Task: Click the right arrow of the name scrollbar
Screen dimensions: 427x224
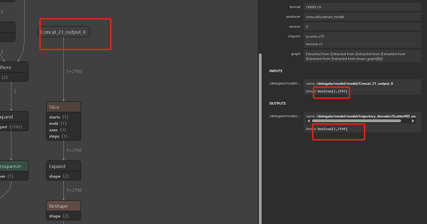Action: 413,121
